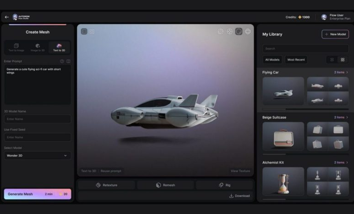Focus the Enter Prompt text area
Screen dimensions: 354x214
pyautogui.click(x=38, y=85)
